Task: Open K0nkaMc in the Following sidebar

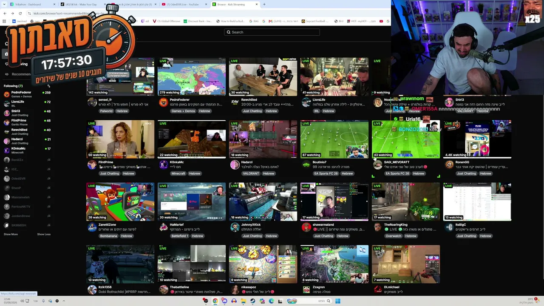Action: pyautogui.click(x=26, y=150)
